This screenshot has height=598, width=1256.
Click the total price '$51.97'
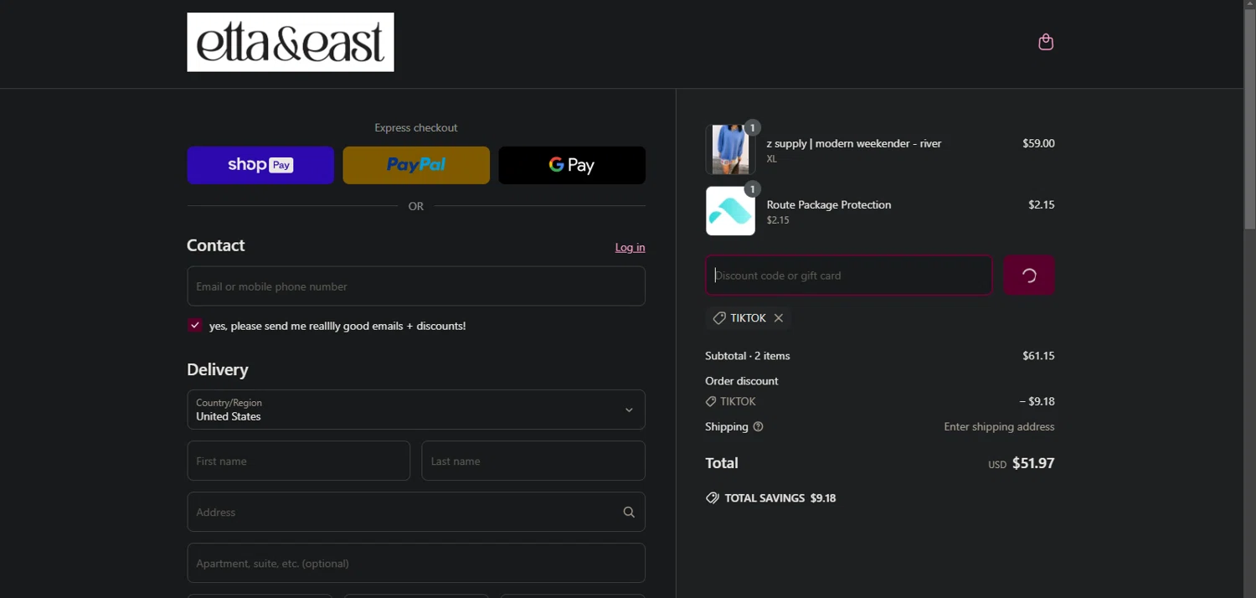tap(1033, 463)
